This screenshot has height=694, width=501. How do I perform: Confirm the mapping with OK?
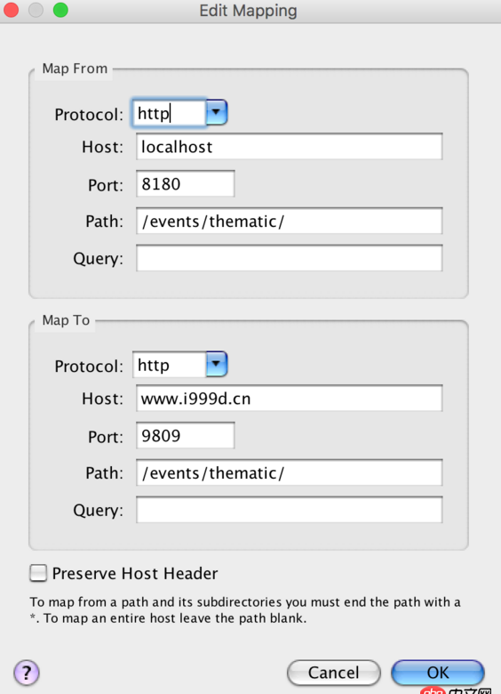(438, 673)
